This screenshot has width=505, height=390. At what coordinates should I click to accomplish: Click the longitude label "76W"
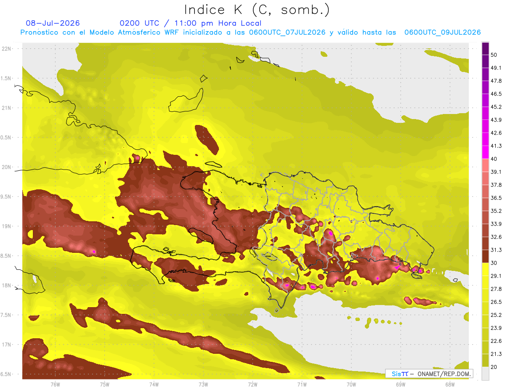55,385
